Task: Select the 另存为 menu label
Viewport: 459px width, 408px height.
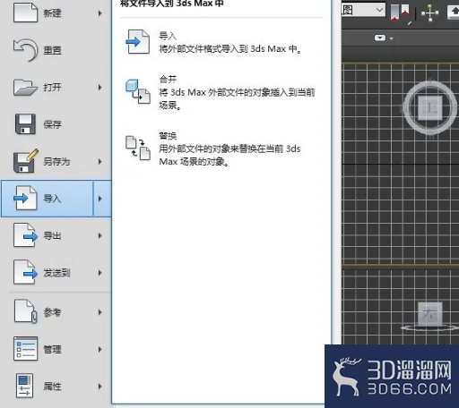Action: [56, 161]
